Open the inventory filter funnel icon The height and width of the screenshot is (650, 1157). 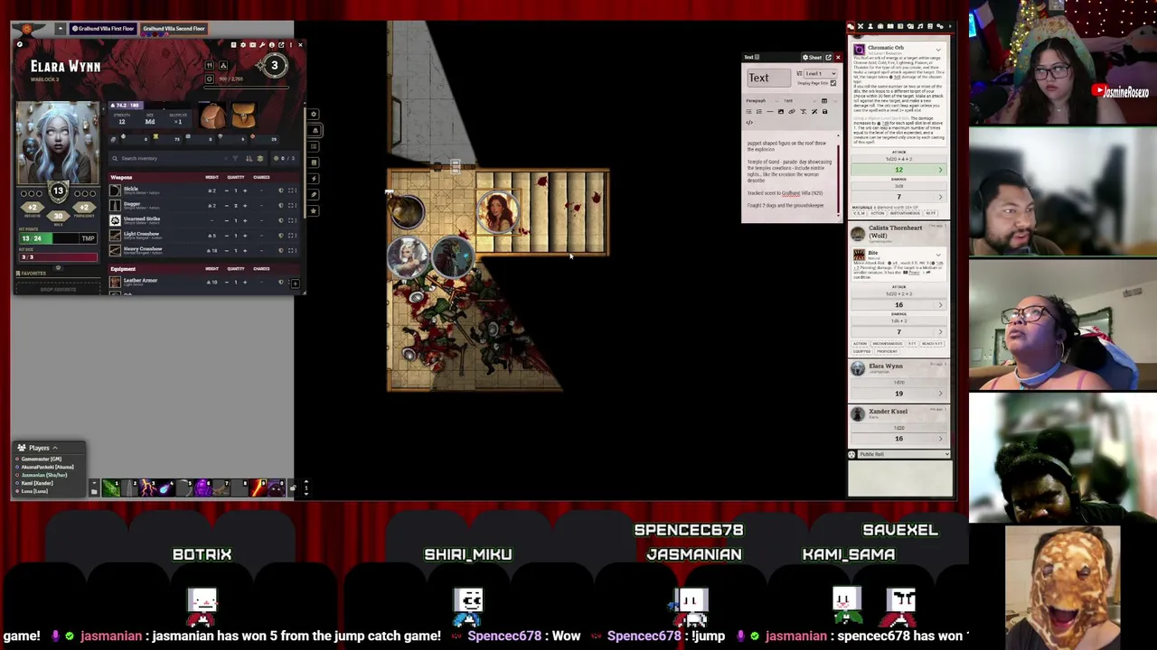pos(235,158)
